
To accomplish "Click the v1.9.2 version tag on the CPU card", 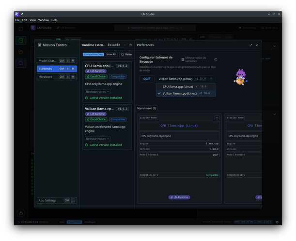I will (x=123, y=66).
